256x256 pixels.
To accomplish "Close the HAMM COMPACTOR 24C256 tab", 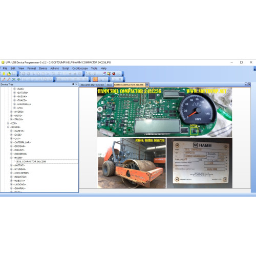I will pyautogui.click(x=147, y=84).
